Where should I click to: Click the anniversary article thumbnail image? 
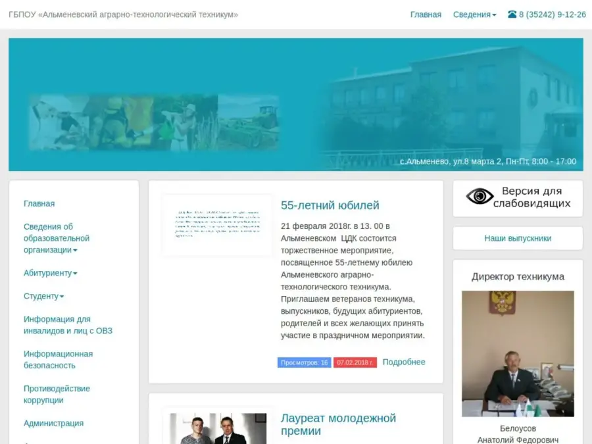[x=217, y=225]
